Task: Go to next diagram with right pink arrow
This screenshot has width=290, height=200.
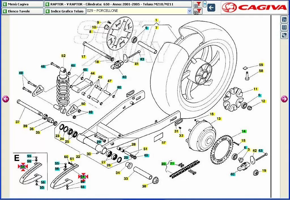Action: point(284,99)
